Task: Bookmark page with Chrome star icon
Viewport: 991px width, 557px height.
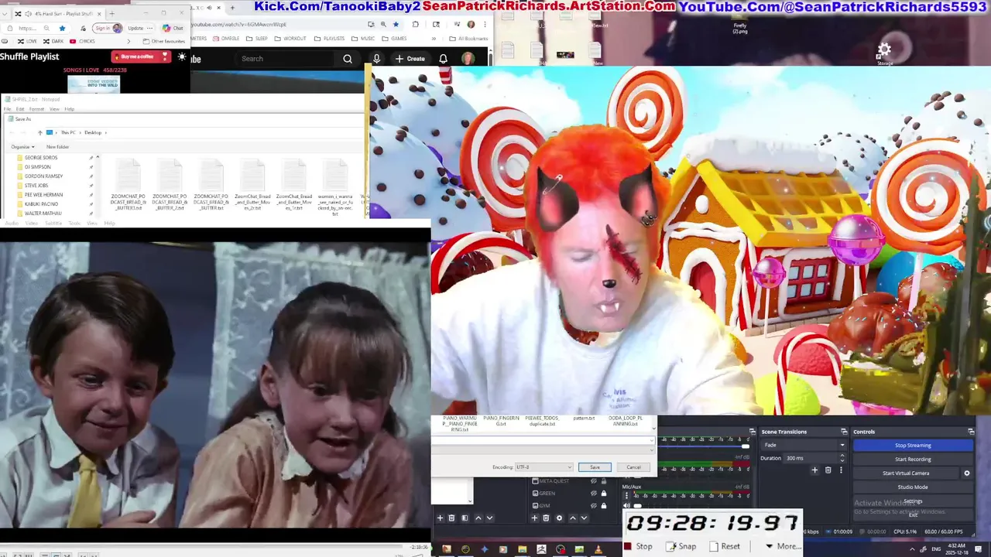Action: (x=396, y=24)
